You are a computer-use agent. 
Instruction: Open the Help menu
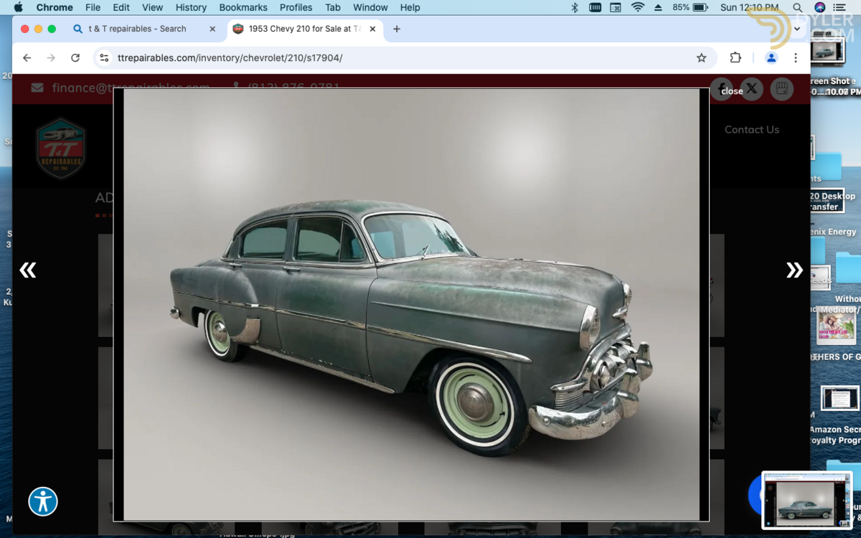click(x=410, y=7)
